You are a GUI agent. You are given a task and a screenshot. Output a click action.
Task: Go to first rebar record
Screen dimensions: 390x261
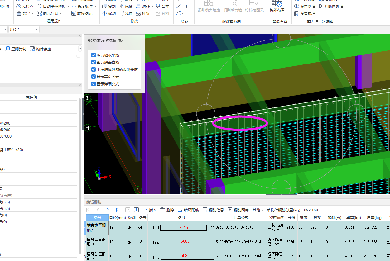click(x=88, y=210)
